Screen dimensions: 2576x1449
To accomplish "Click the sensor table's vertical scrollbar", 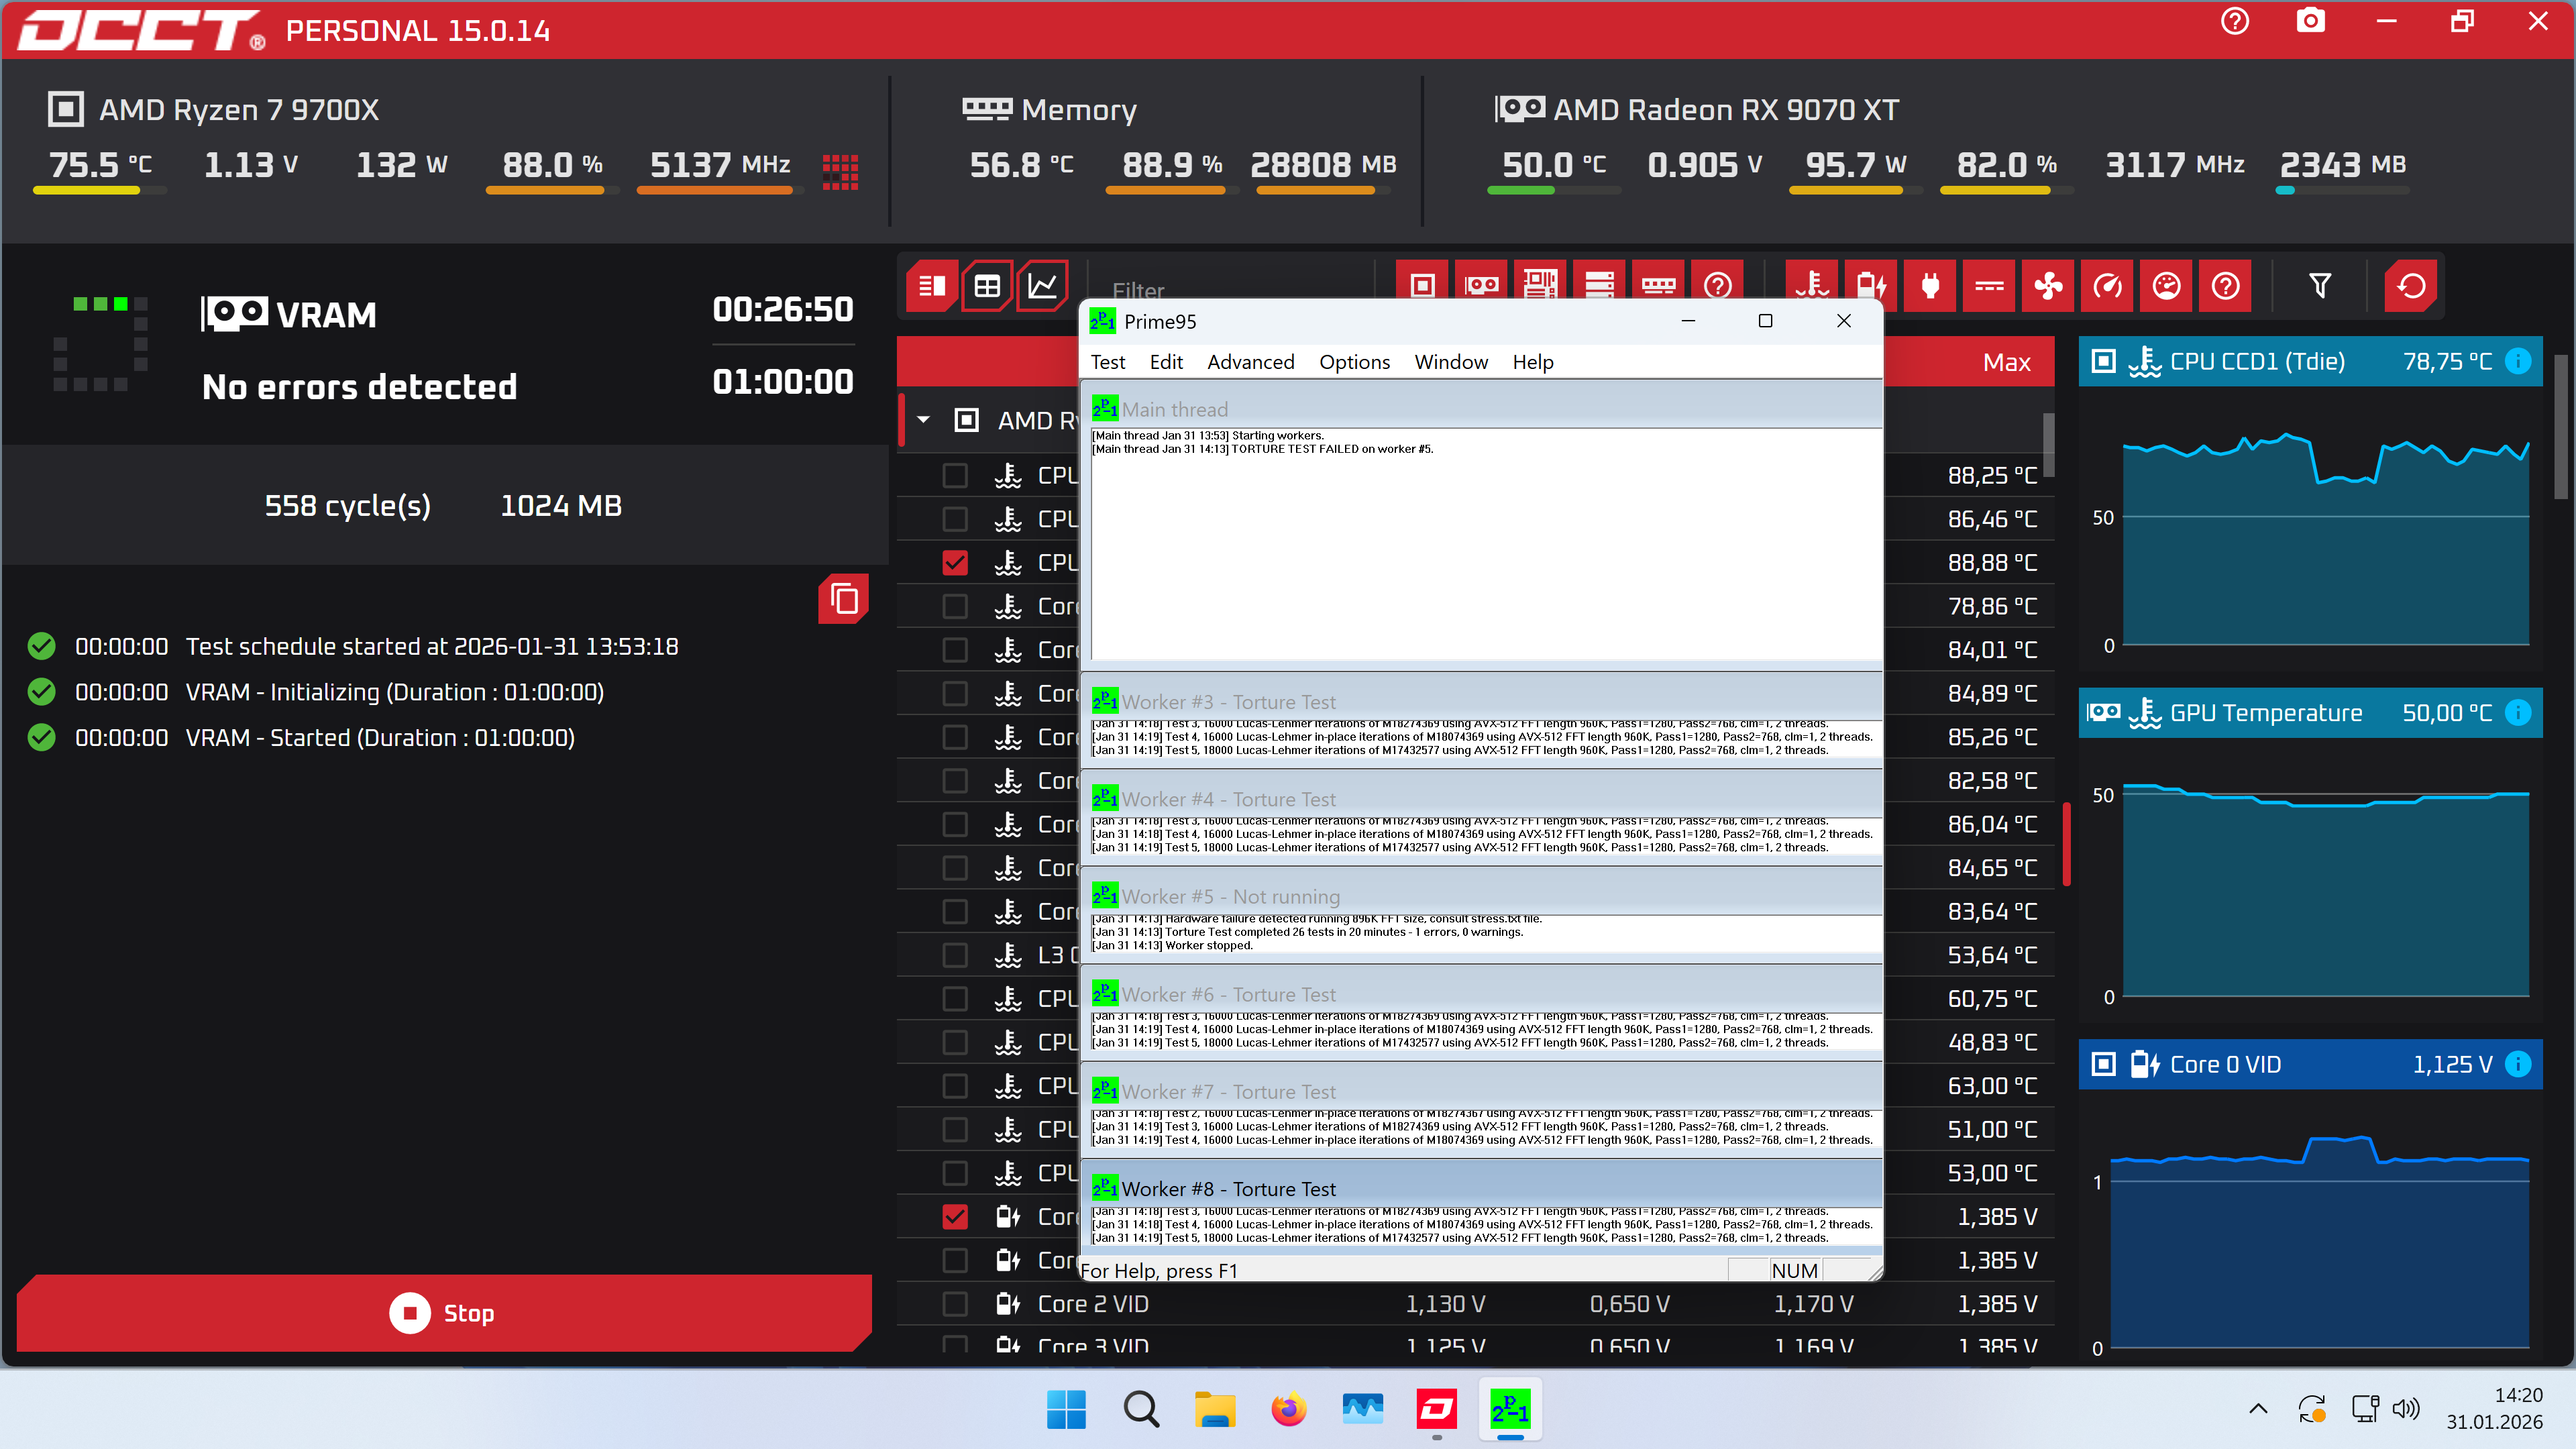I will click(2048, 445).
